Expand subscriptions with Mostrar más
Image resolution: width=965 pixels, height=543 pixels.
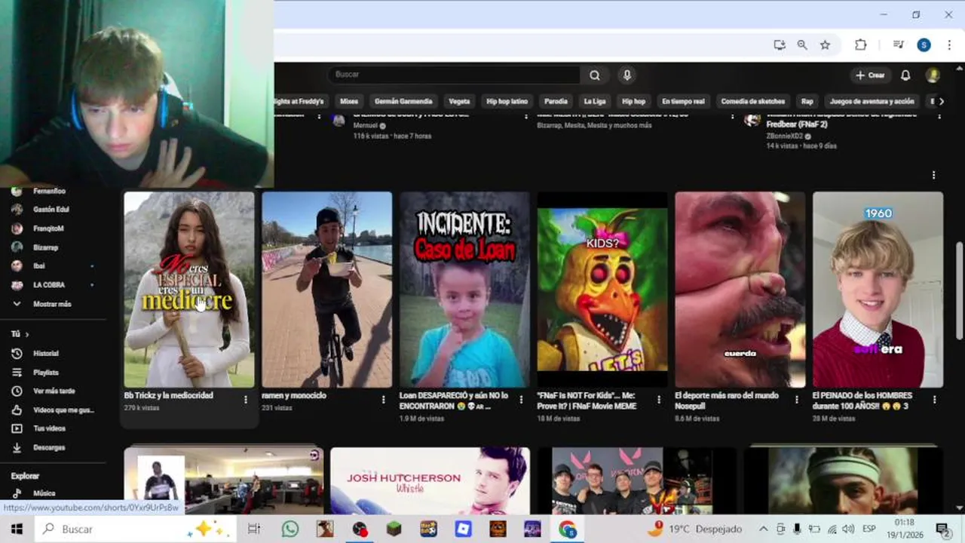[x=52, y=304]
